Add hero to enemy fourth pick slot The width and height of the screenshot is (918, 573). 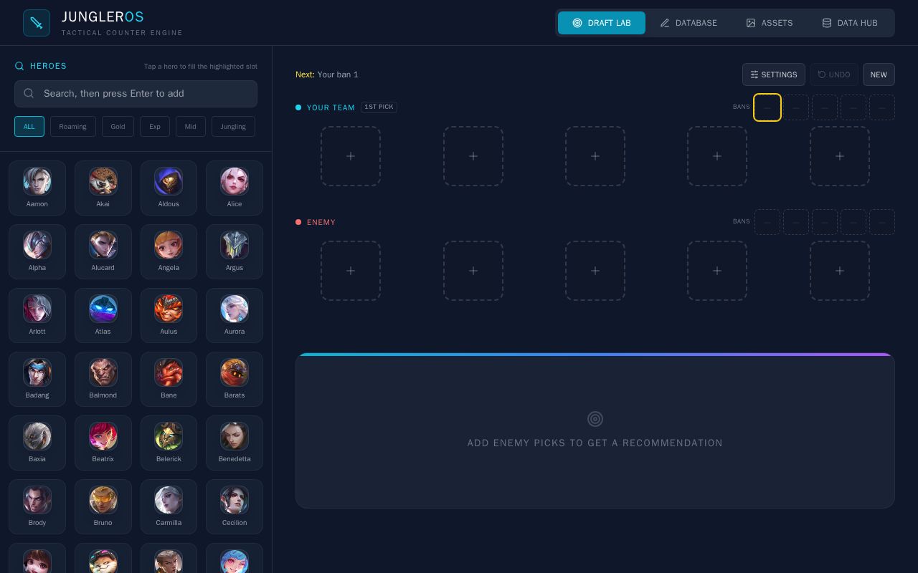click(717, 271)
